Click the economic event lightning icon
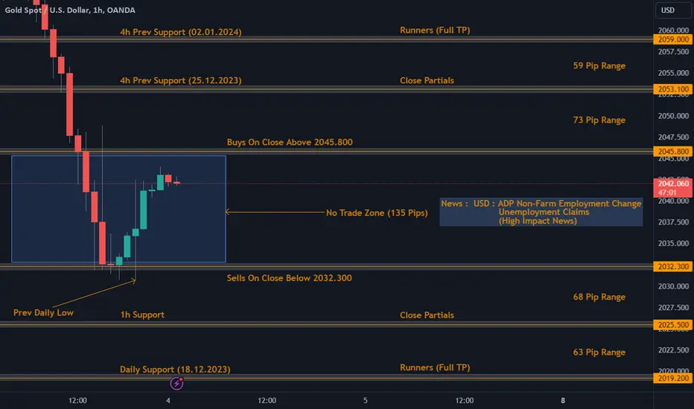The height and width of the screenshot is (409, 694). click(176, 384)
